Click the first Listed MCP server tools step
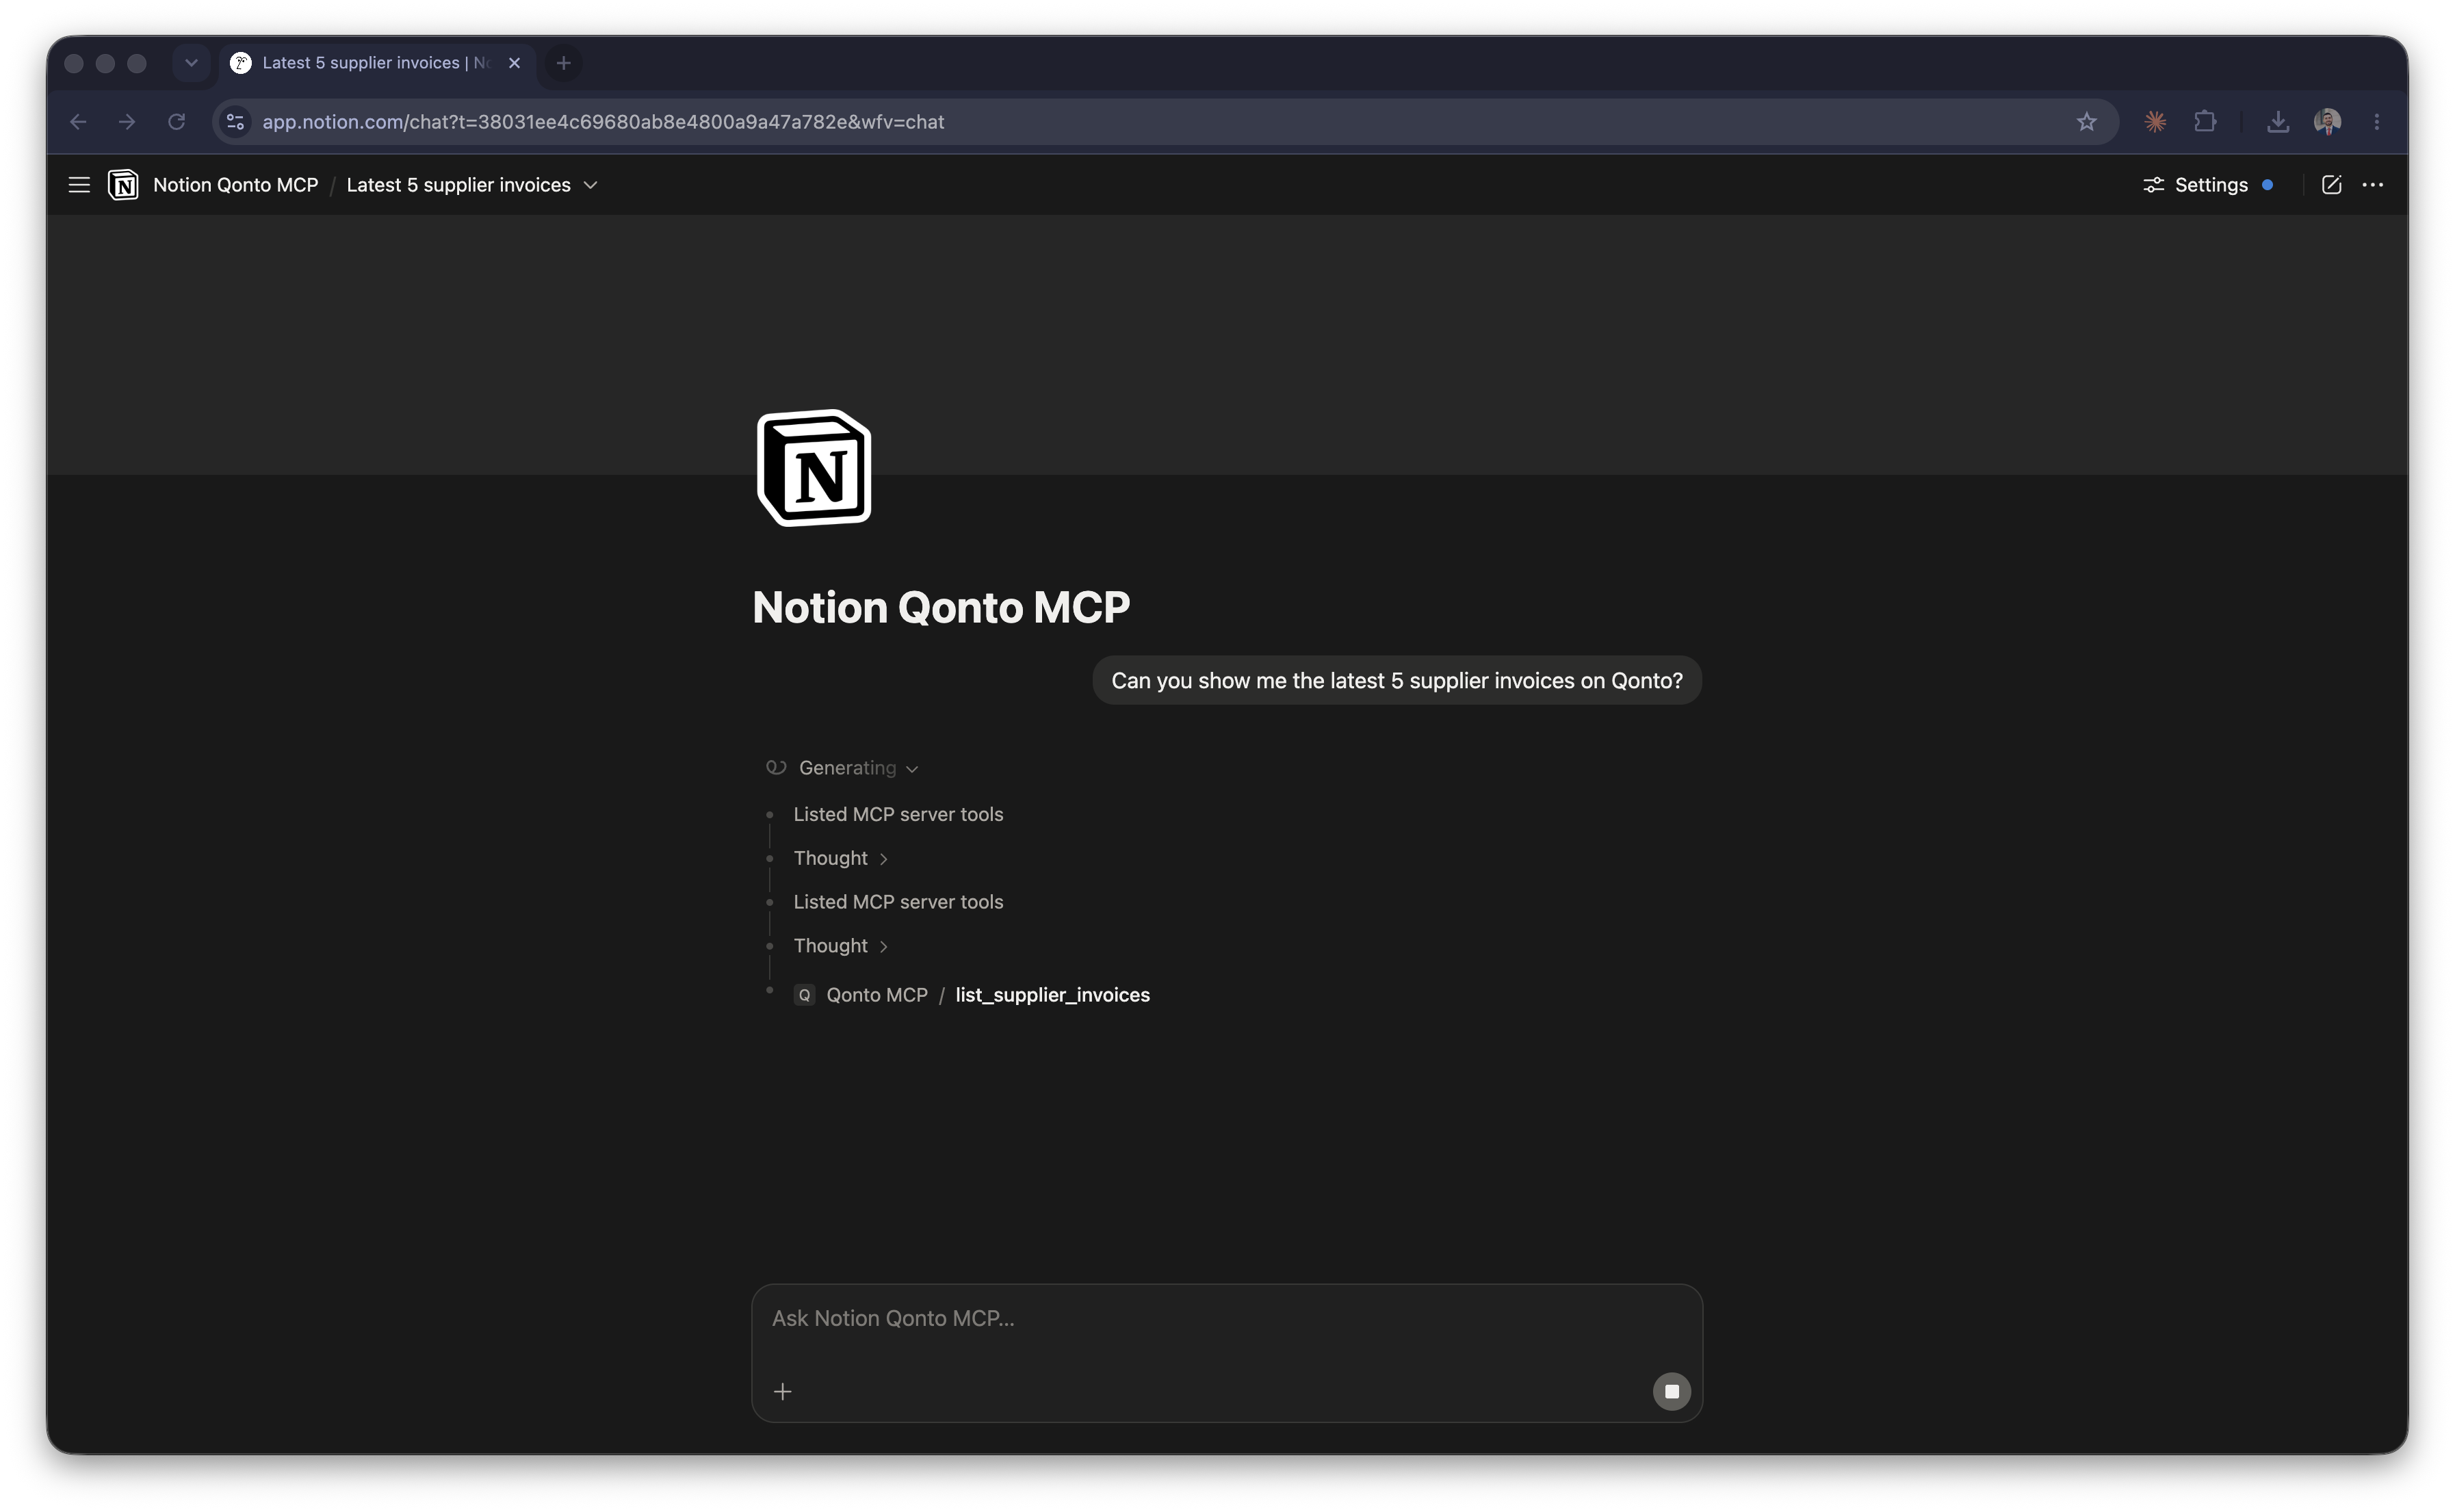 [x=898, y=814]
